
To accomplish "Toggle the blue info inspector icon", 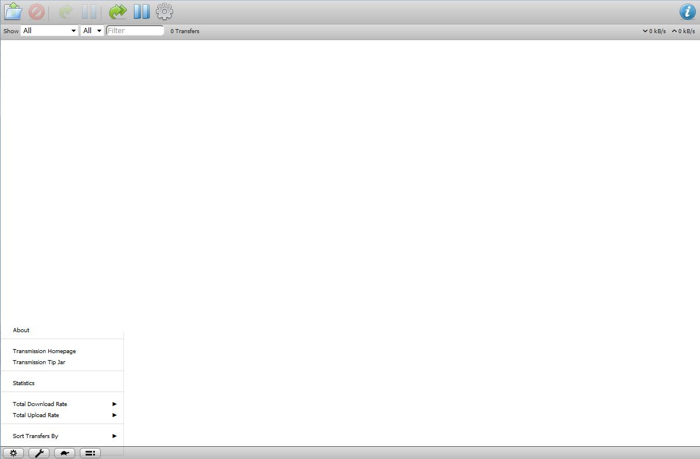I will point(688,12).
